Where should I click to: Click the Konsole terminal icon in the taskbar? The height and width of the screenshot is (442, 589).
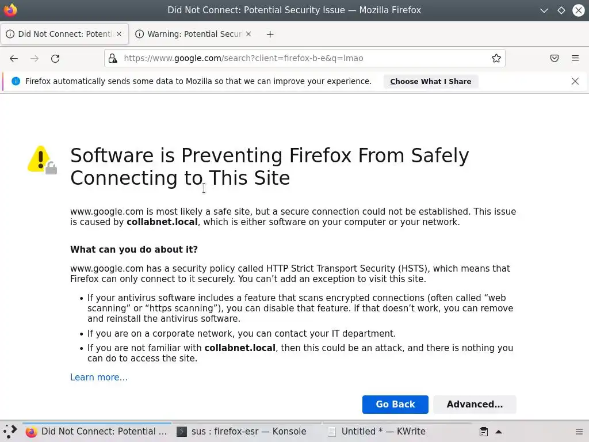(182, 432)
